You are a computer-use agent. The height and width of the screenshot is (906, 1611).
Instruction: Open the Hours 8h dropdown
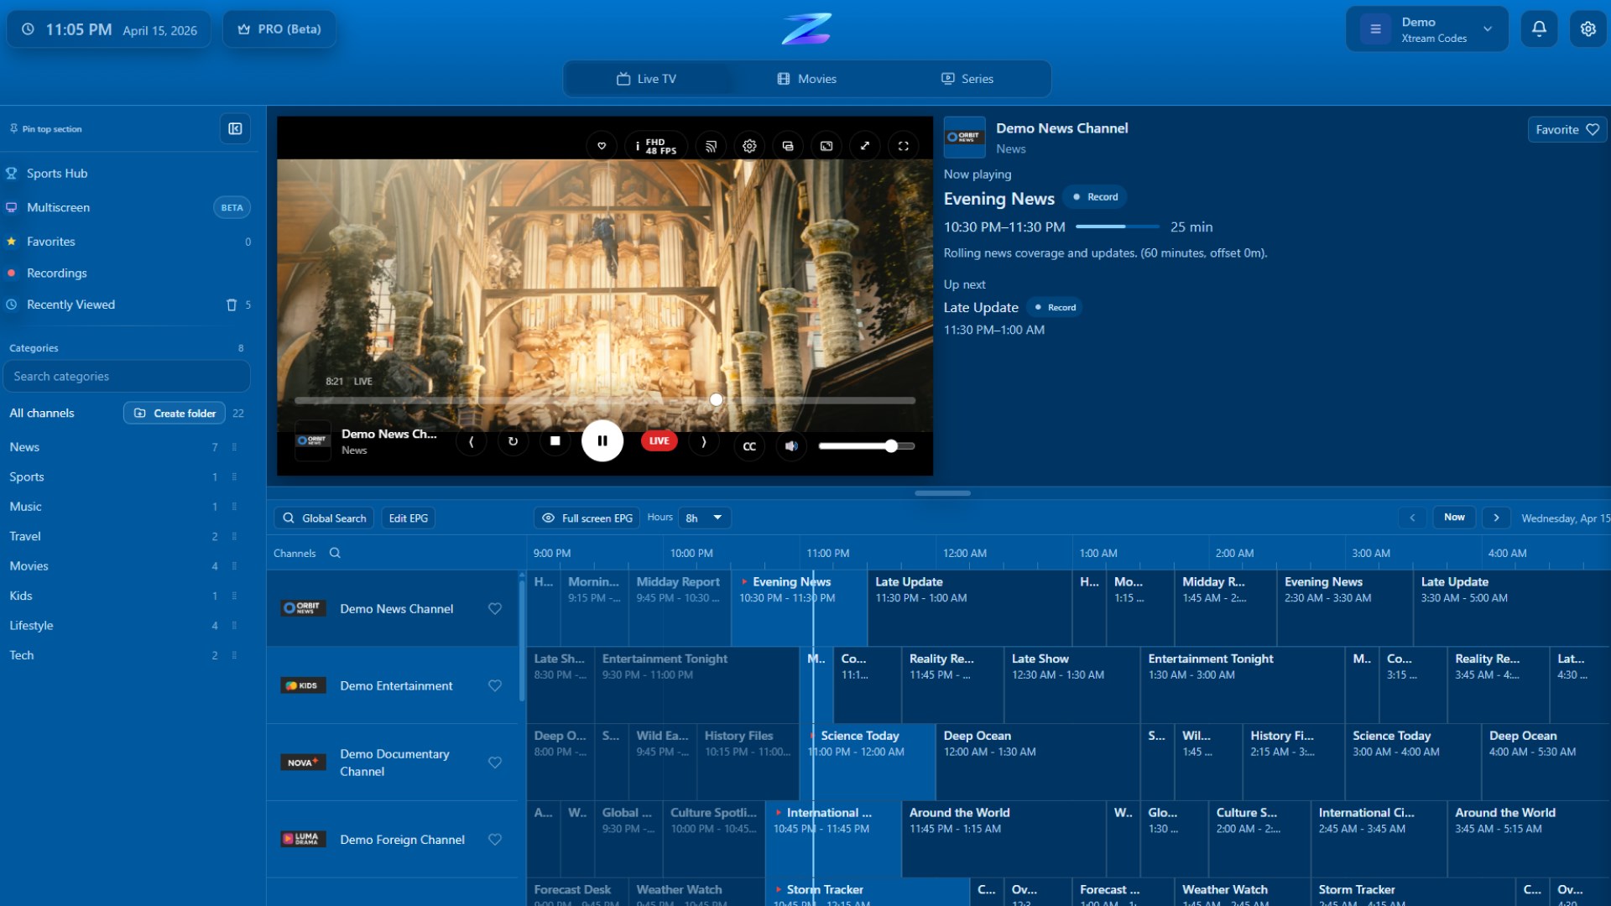pos(705,518)
